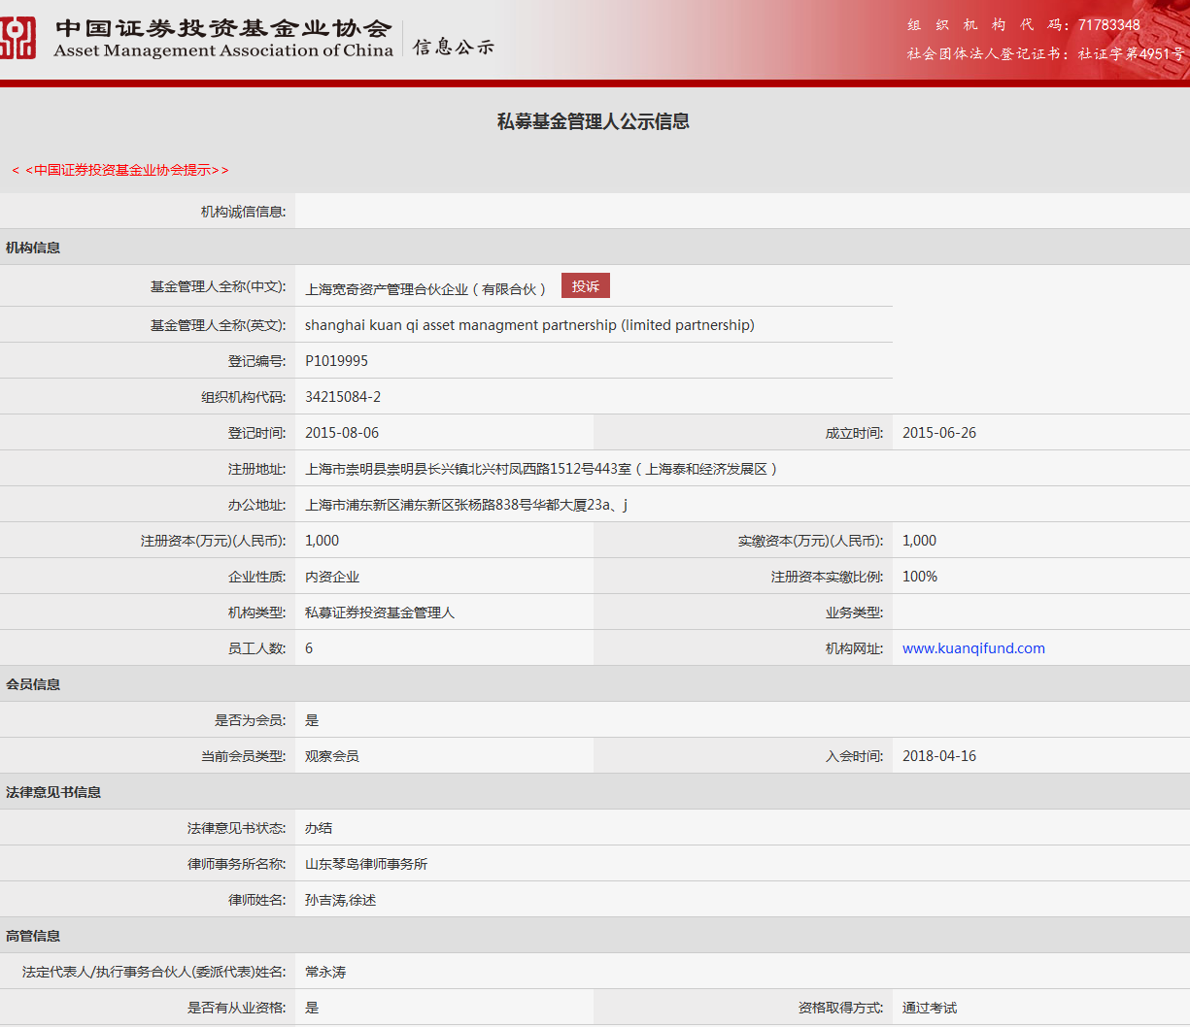This screenshot has height=1027, width=1190.
Task: Click the office address on 张杨路838号
Action: click(x=466, y=505)
